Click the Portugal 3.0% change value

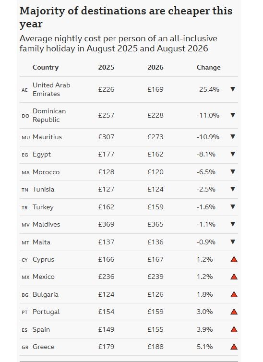[x=204, y=312]
